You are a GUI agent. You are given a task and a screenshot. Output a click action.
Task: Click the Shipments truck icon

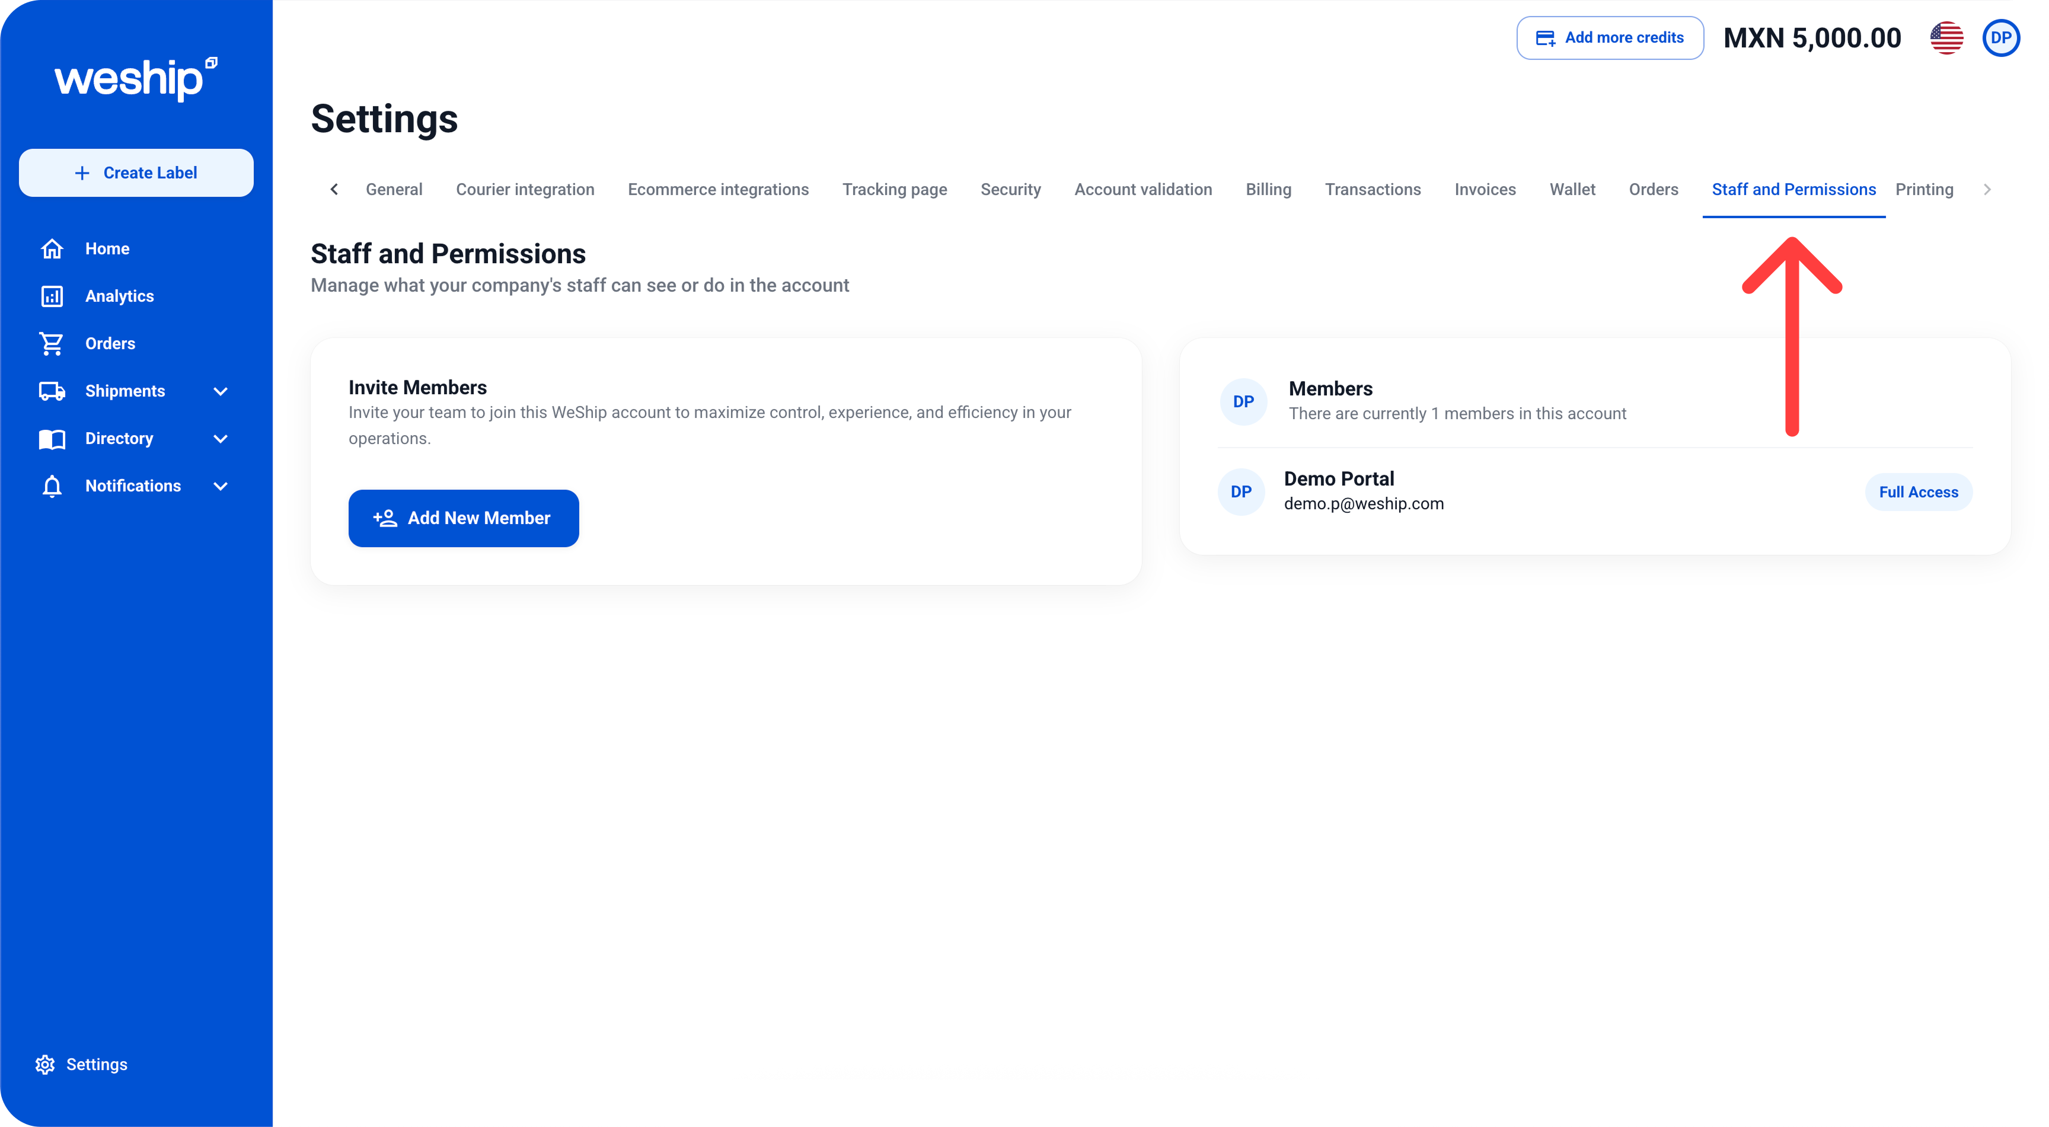[x=52, y=391]
